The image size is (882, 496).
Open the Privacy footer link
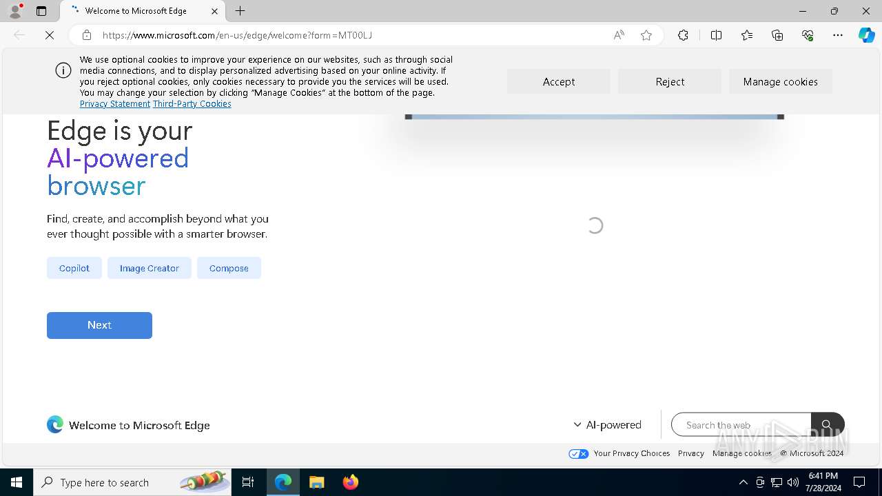pyautogui.click(x=691, y=453)
